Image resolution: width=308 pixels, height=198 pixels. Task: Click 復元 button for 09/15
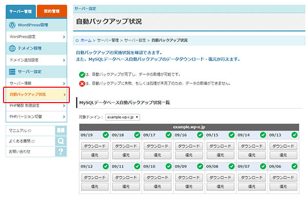[x=220, y=155]
